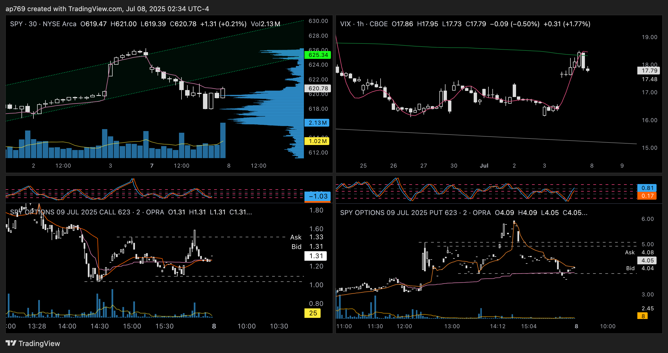The height and width of the screenshot is (353, 668).
Task: Click the bold 7 date on SPY time axis
Action: tap(152, 166)
